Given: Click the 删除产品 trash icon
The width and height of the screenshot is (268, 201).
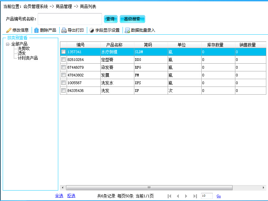Looking at the screenshot, I should (x=36, y=30).
